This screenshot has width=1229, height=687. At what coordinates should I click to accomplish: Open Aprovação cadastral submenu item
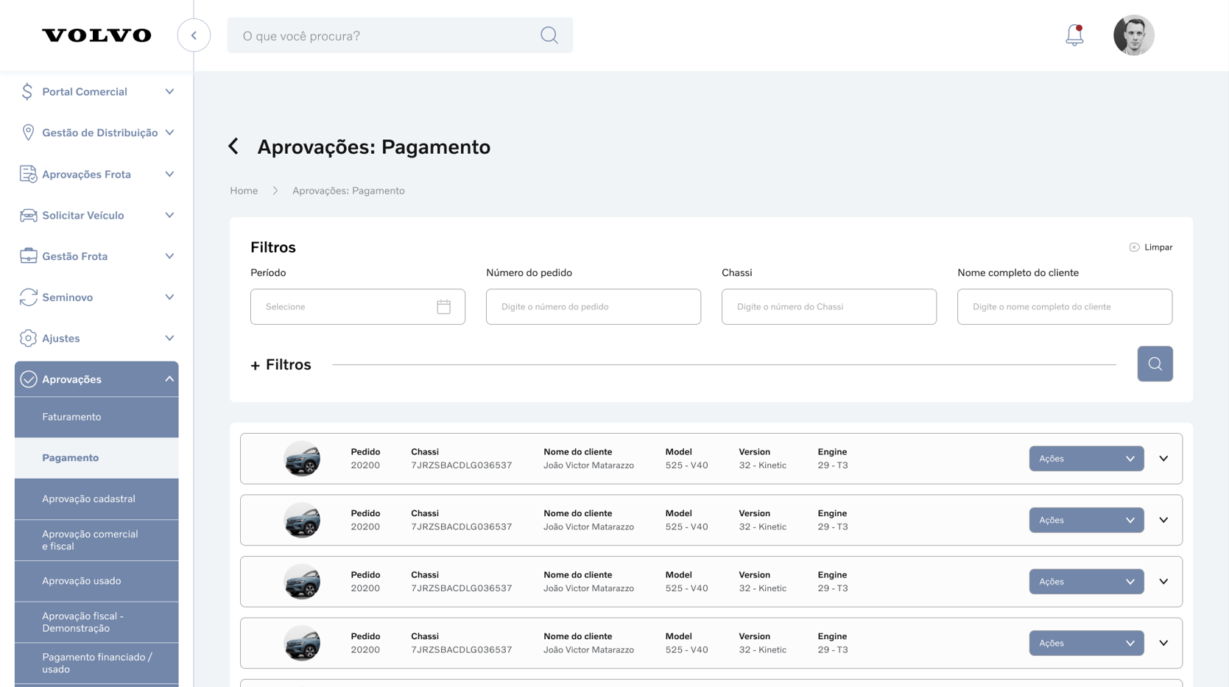(88, 499)
